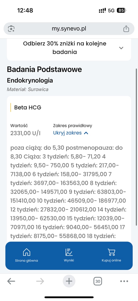Go forward with the browser arrow

coord(40,281)
